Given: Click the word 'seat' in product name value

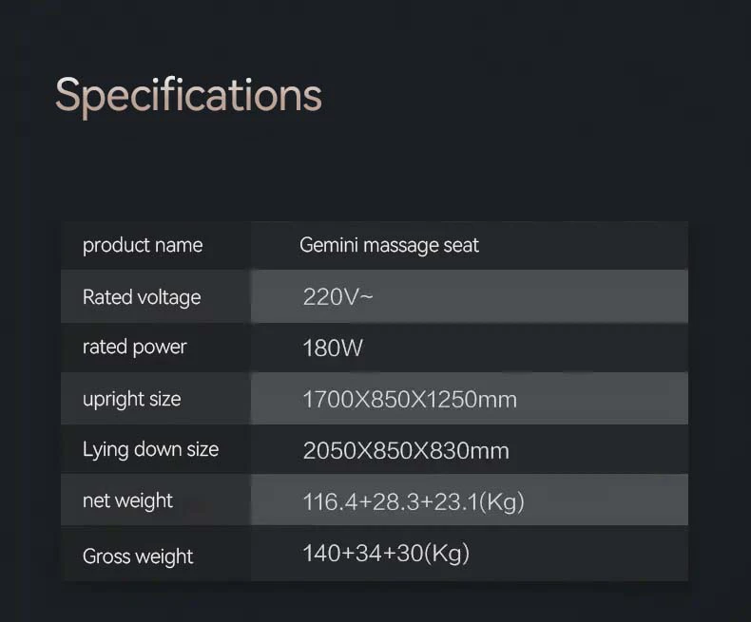Looking at the screenshot, I should (461, 245).
